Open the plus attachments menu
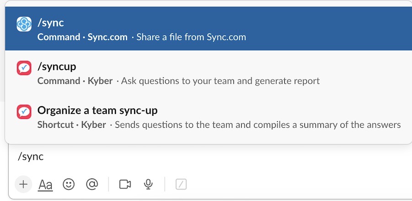Image resolution: width=412 pixels, height=201 pixels. pyautogui.click(x=23, y=184)
